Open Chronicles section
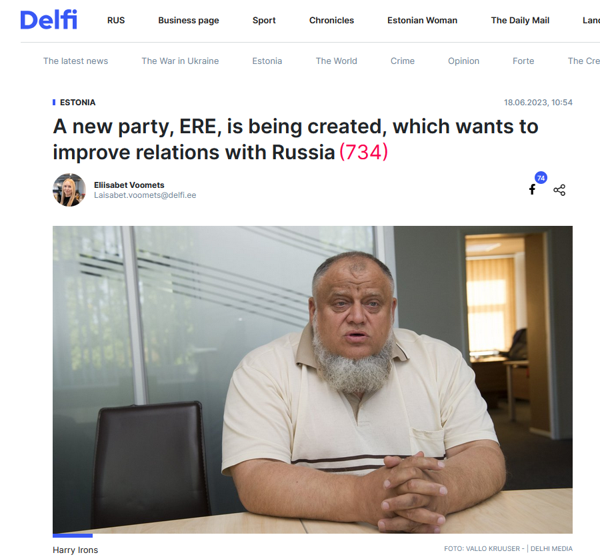Viewport: 600px width, 559px height. (x=331, y=20)
